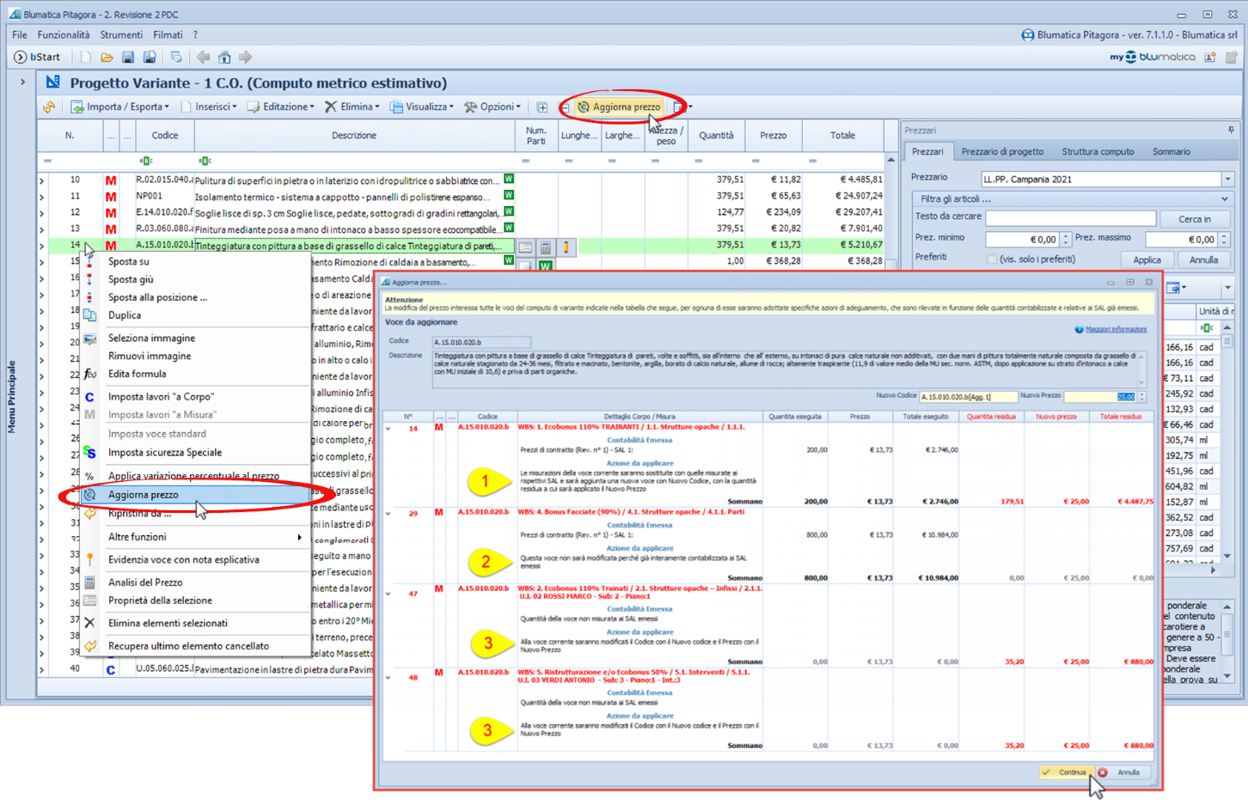Click the Continua button in the dialog
Image resolution: width=1248 pixels, height=805 pixels.
click(x=1066, y=772)
